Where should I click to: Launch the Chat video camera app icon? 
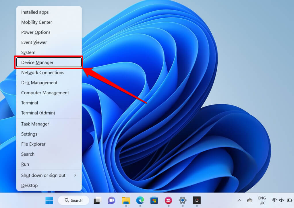coord(111,200)
